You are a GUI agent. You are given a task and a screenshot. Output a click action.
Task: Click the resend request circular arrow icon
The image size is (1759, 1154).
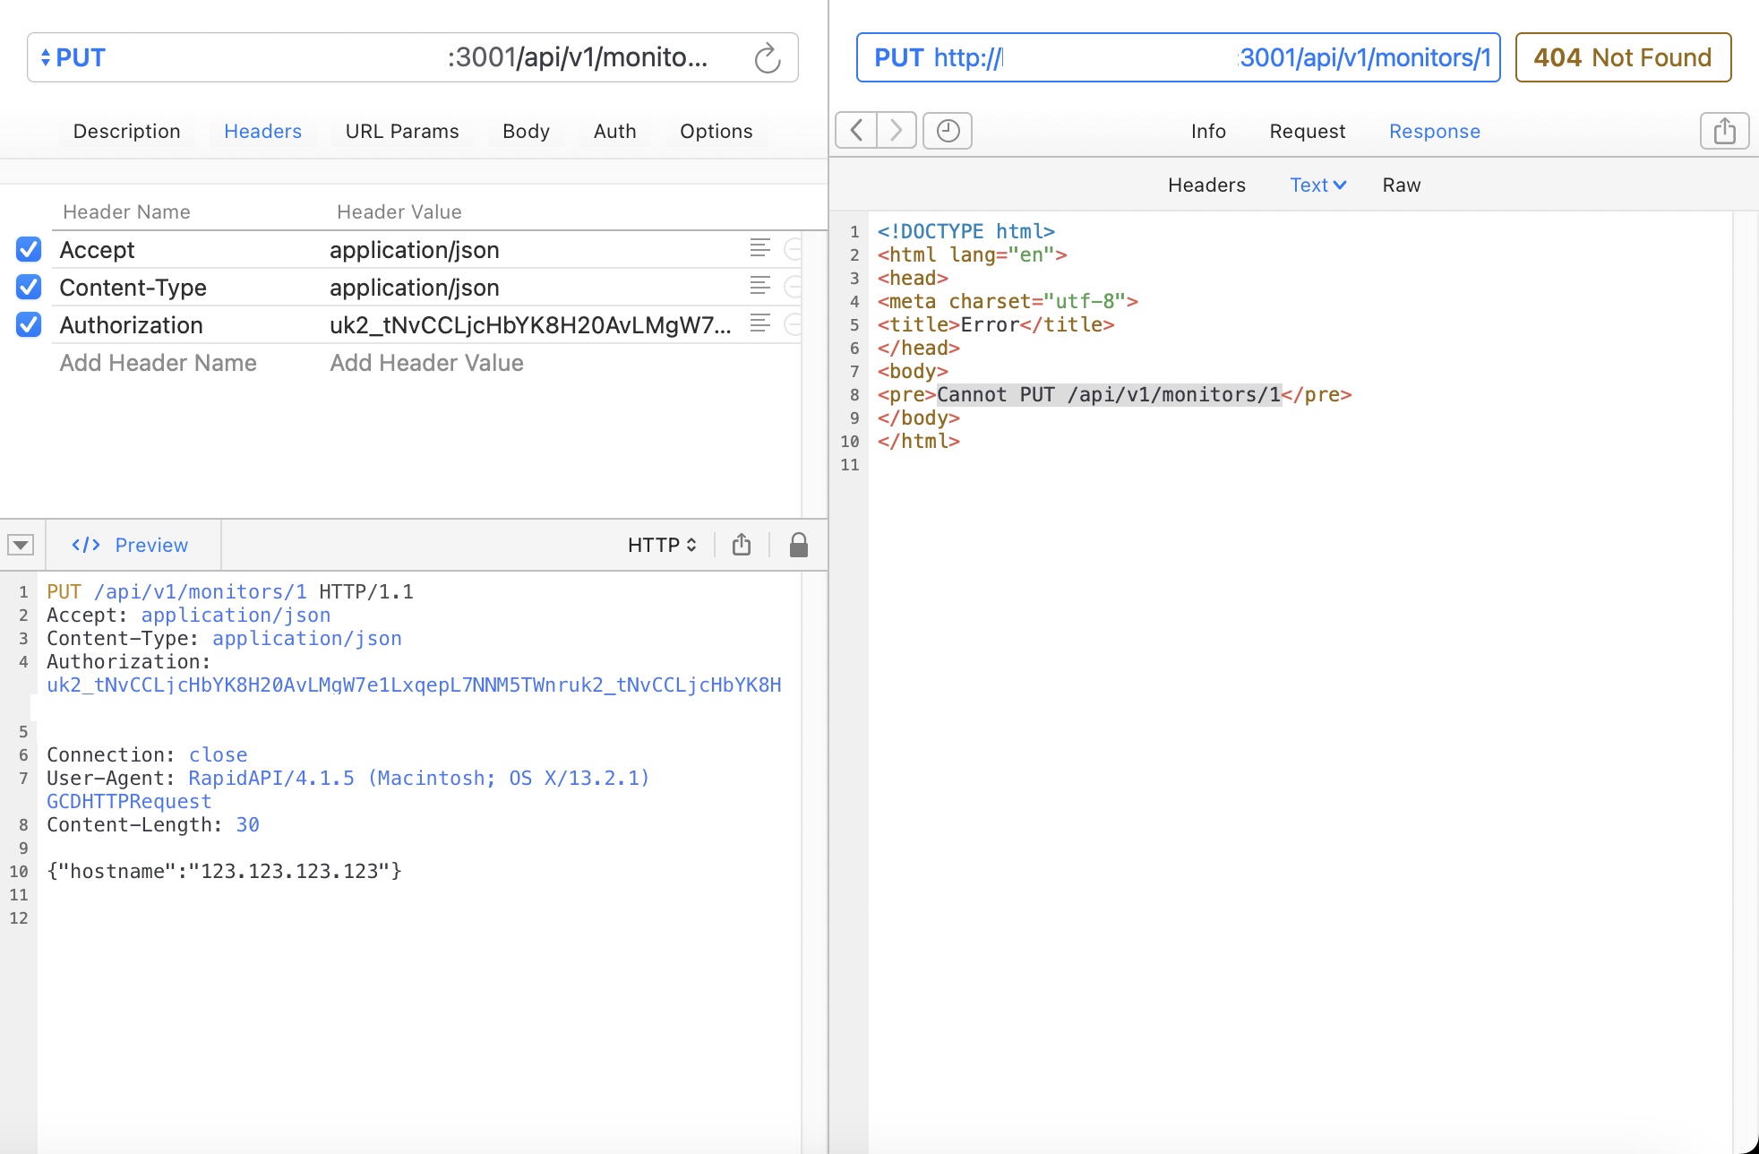(768, 57)
